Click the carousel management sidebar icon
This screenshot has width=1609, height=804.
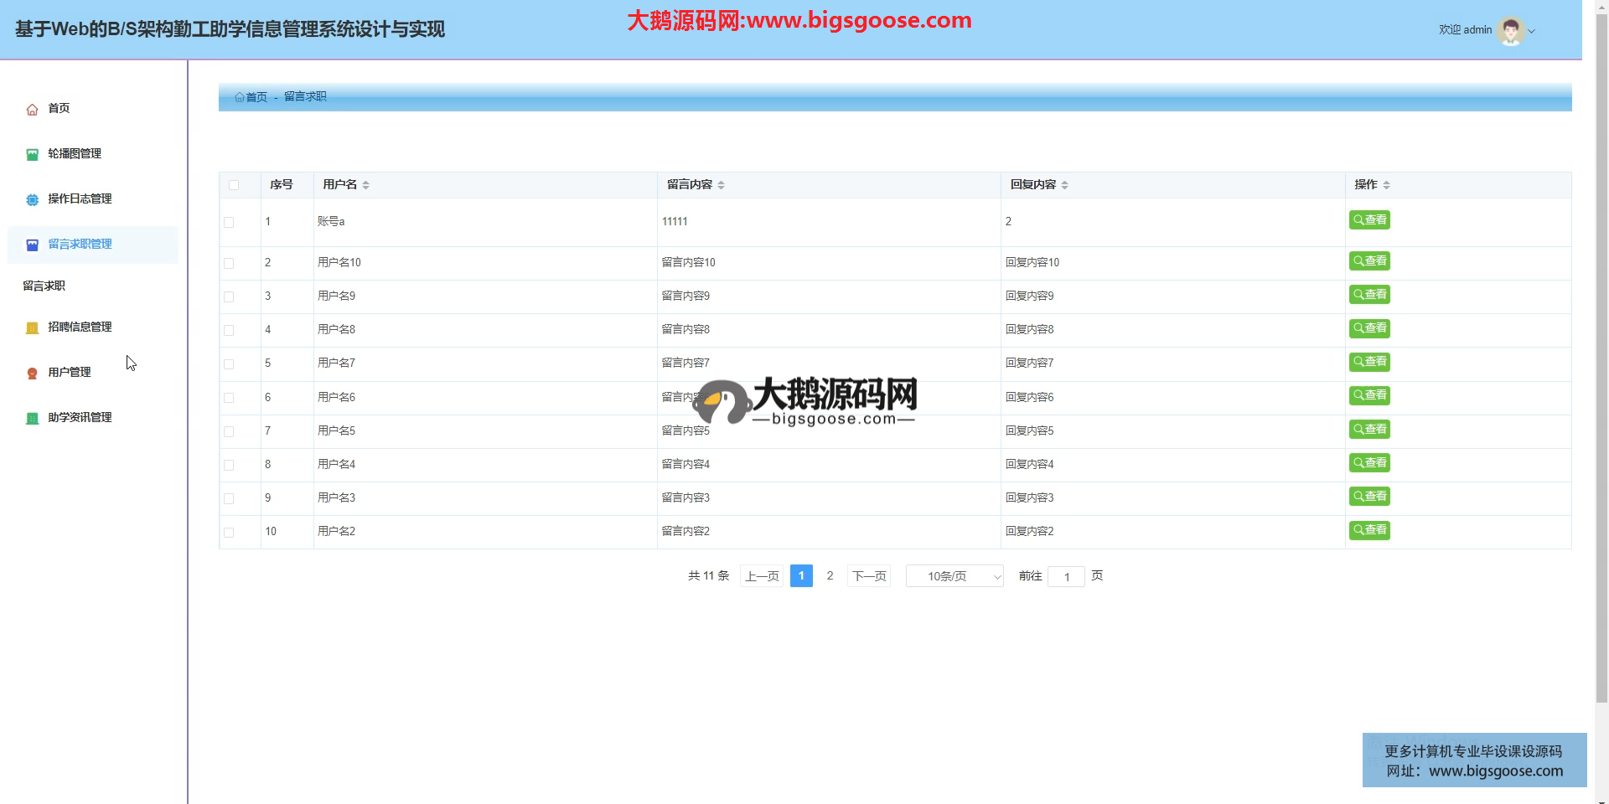point(32,155)
